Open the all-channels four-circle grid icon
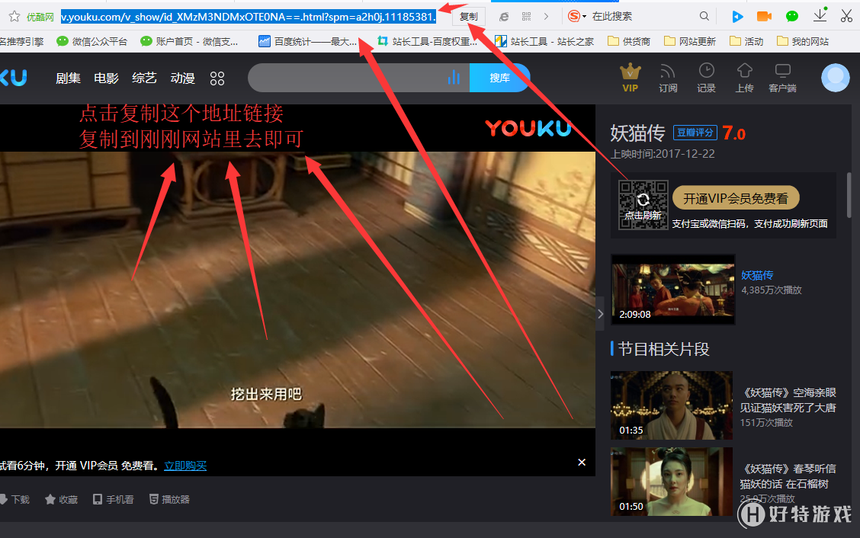 point(217,78)
